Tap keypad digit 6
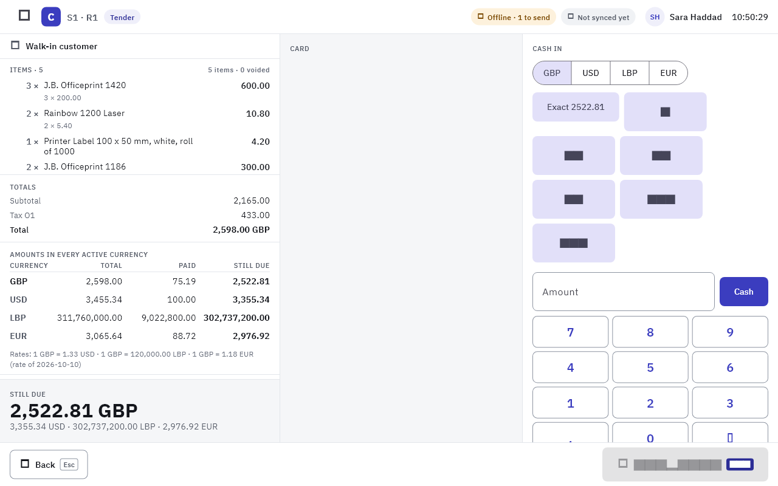Viewport: 778px width, 486px height. click(x=730, y=367)
